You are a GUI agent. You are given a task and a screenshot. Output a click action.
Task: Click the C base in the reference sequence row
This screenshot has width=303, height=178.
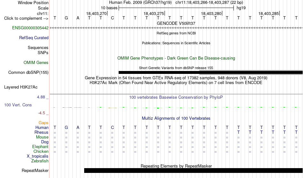pyautogui.click(x=112, y=18)
